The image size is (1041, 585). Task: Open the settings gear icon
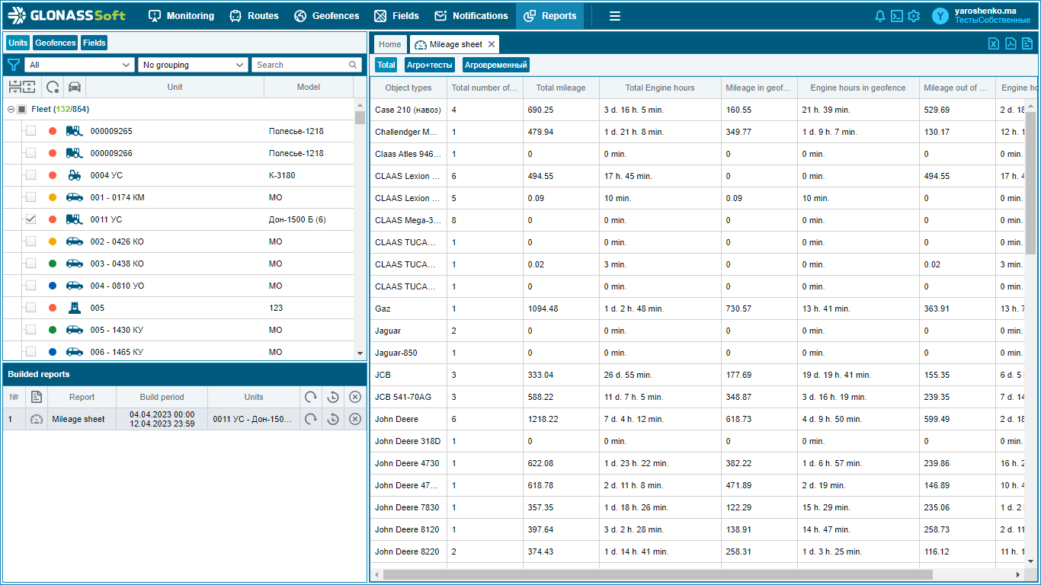tap(914, 16)
